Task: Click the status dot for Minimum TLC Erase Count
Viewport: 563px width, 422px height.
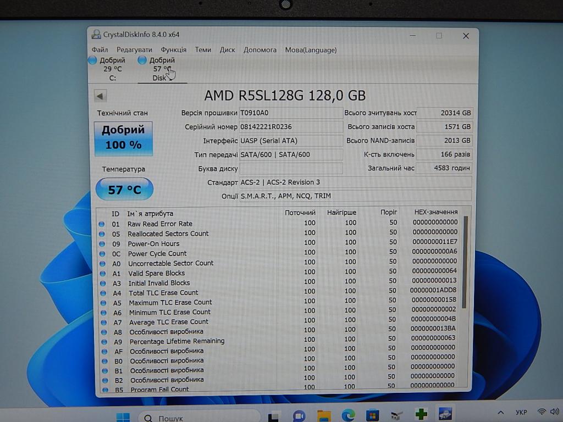Action: [104, 313]
